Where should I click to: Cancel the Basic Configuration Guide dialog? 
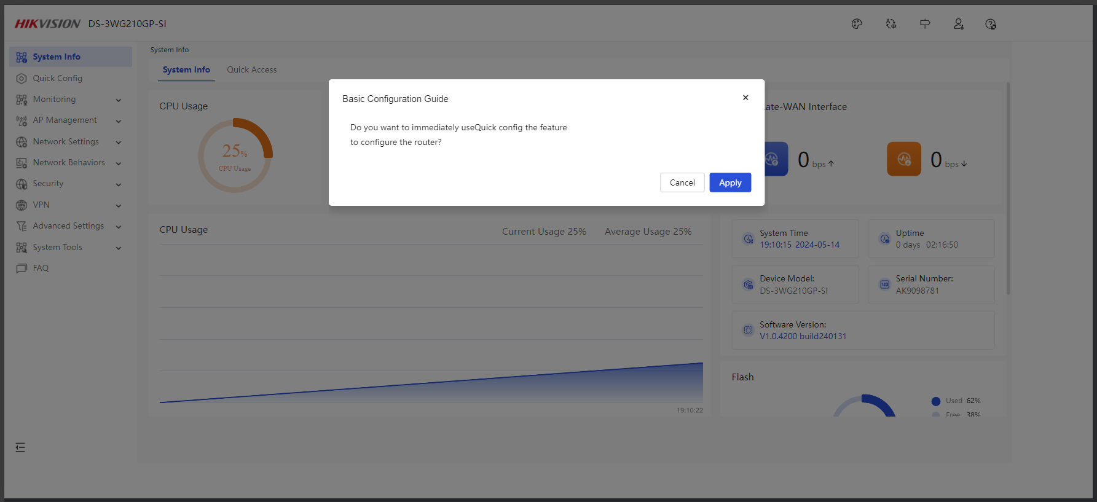(682, 182)
